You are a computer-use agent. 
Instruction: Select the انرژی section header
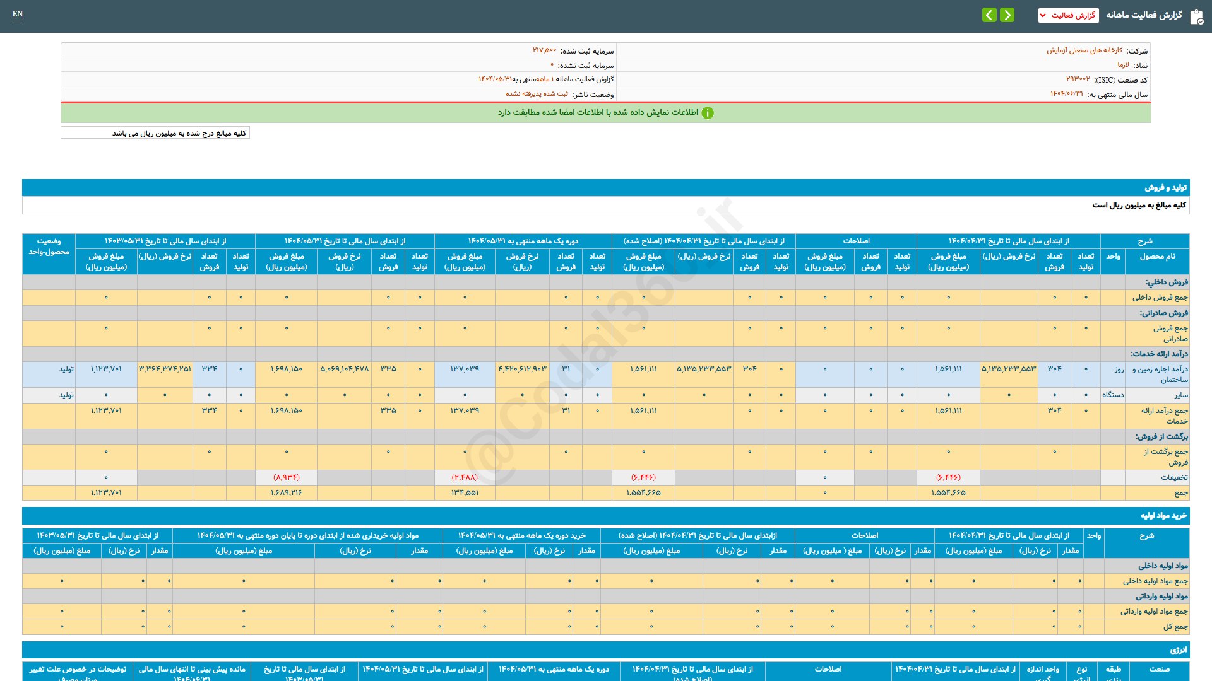[1178, 649]
